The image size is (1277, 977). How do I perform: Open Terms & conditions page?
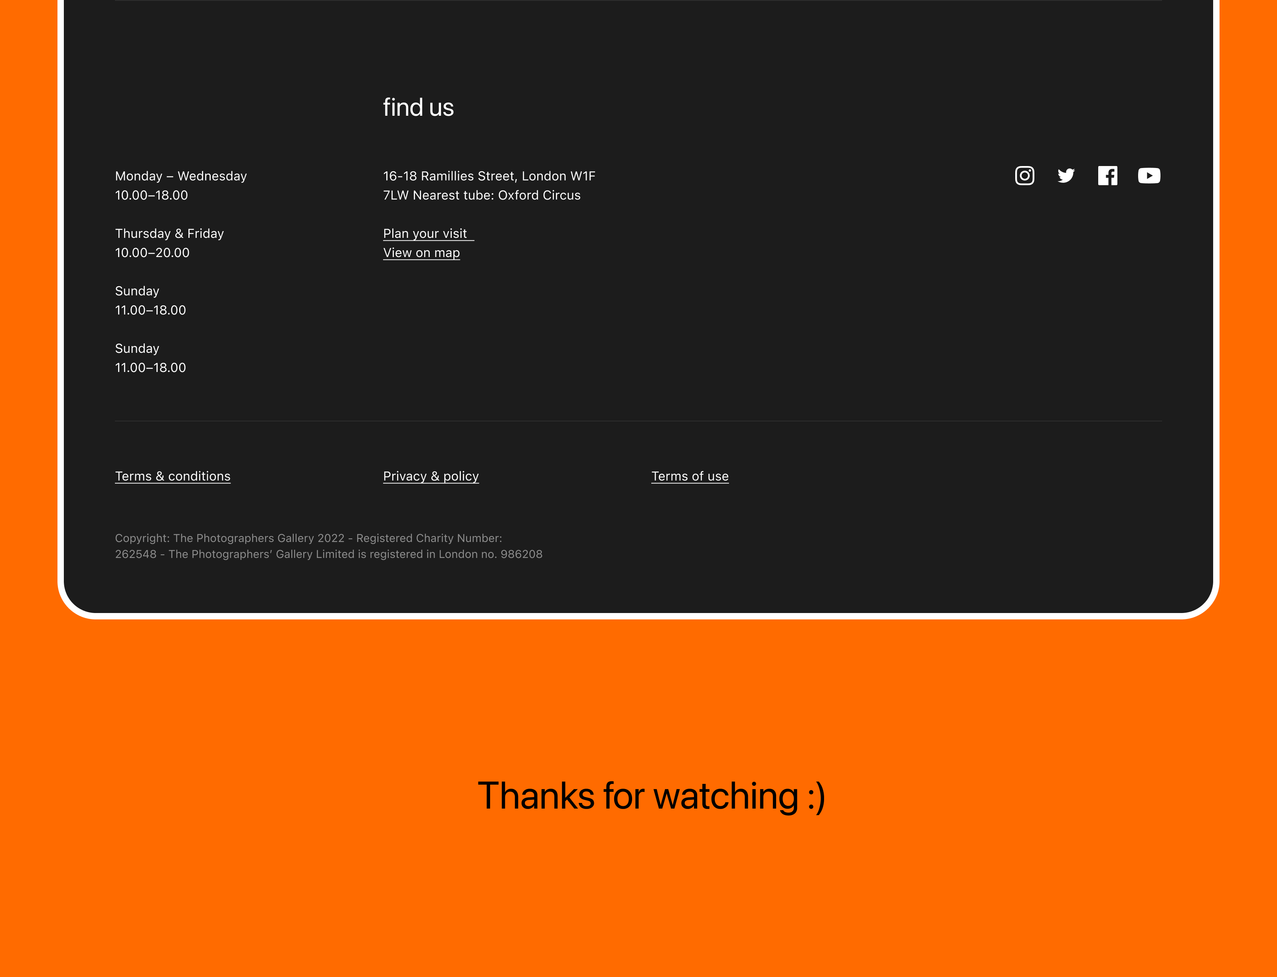pos(173,476)
